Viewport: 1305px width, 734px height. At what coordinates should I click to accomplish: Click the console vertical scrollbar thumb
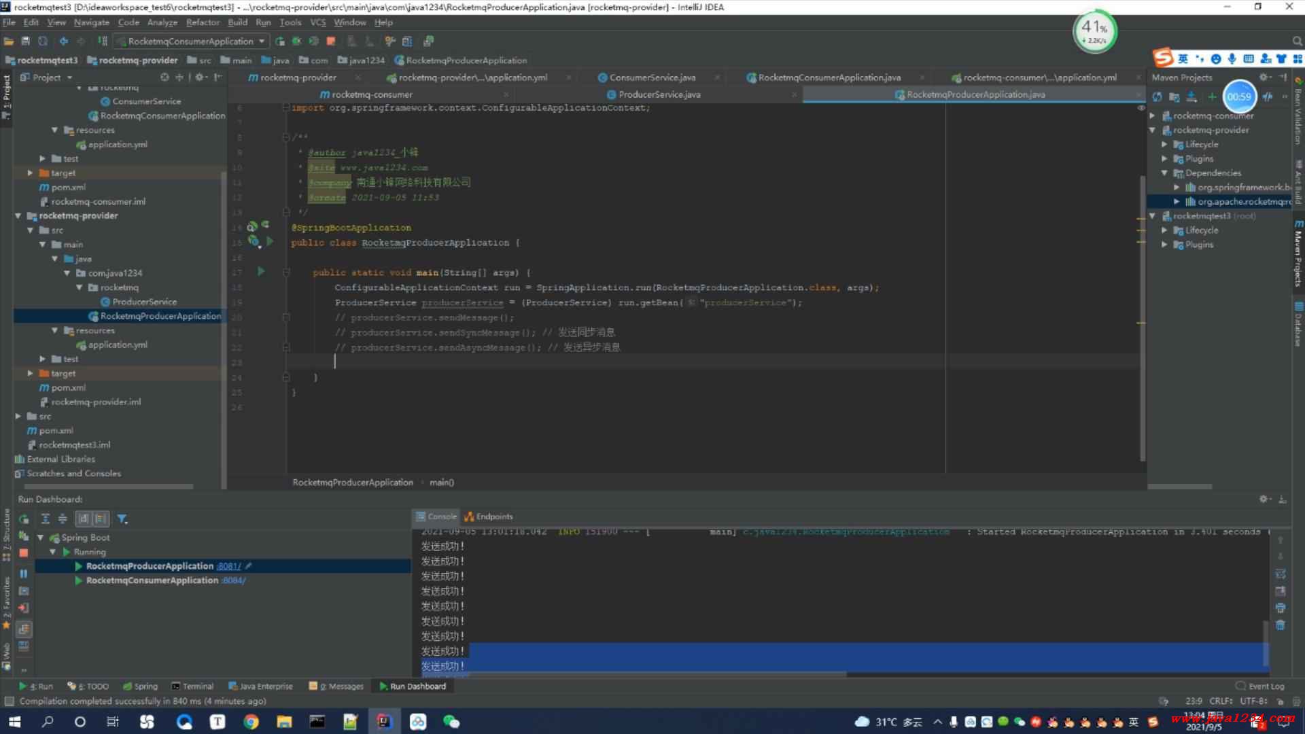coord(1266,642)
